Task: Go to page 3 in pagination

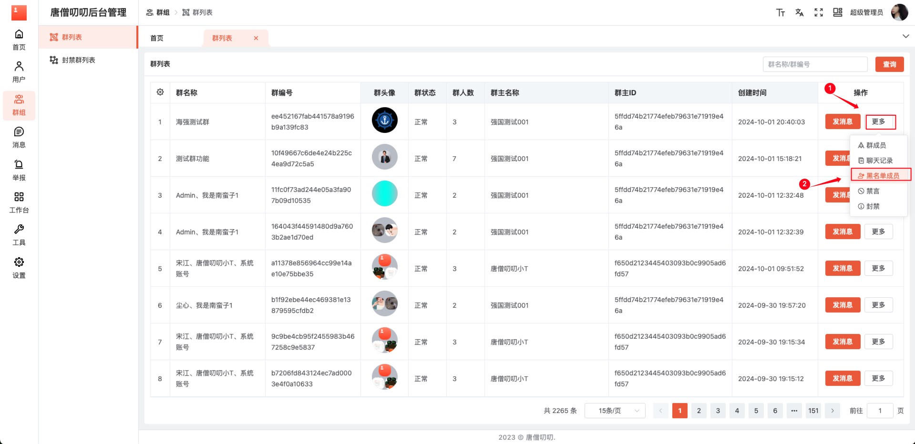Action: pyautogui.click(x=718, y=410)
